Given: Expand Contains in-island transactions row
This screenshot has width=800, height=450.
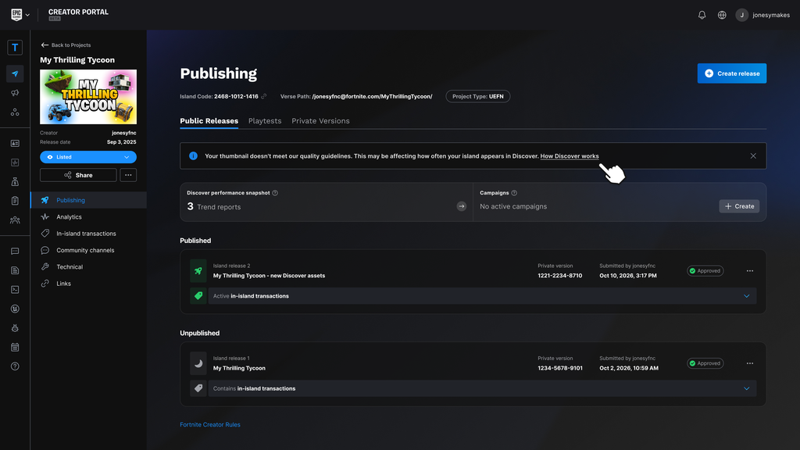Looking at the screenshot, I should coord(482,388).
